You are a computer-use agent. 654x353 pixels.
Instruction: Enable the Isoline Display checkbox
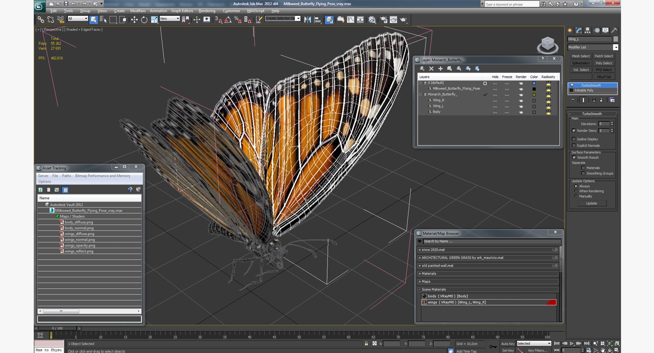point(574,139)
